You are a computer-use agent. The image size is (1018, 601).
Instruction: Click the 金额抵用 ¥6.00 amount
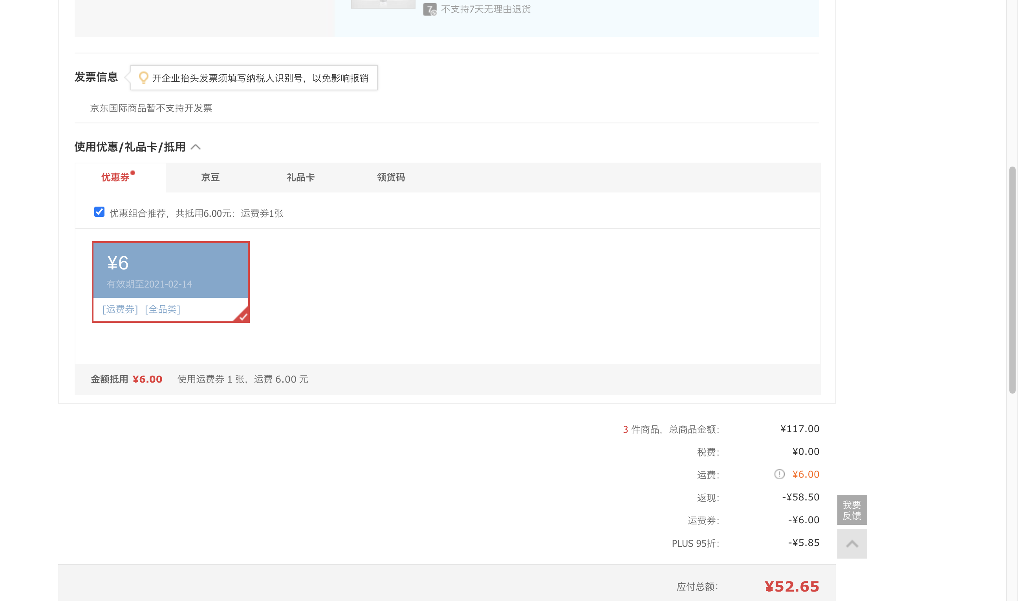(x=147, y=379)
